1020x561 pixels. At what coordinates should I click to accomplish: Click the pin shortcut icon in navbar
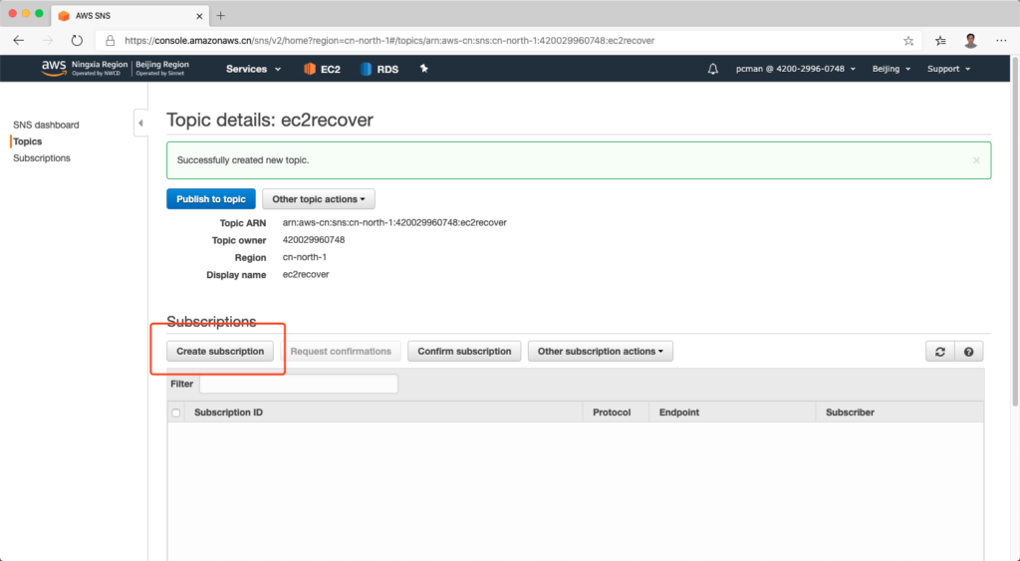tap(423, 69)
